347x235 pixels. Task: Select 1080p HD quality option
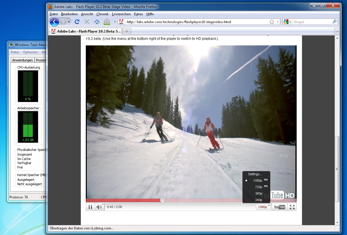(x=258, y=180)
